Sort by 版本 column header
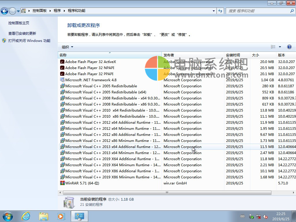Screen dimensions: 296x222 point(286,55)
